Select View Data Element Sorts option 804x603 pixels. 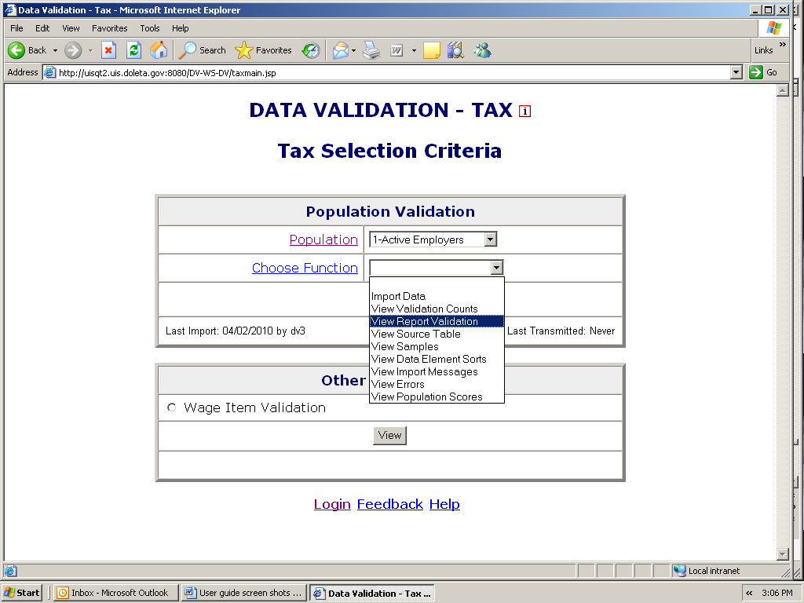[x=437, y=359]
